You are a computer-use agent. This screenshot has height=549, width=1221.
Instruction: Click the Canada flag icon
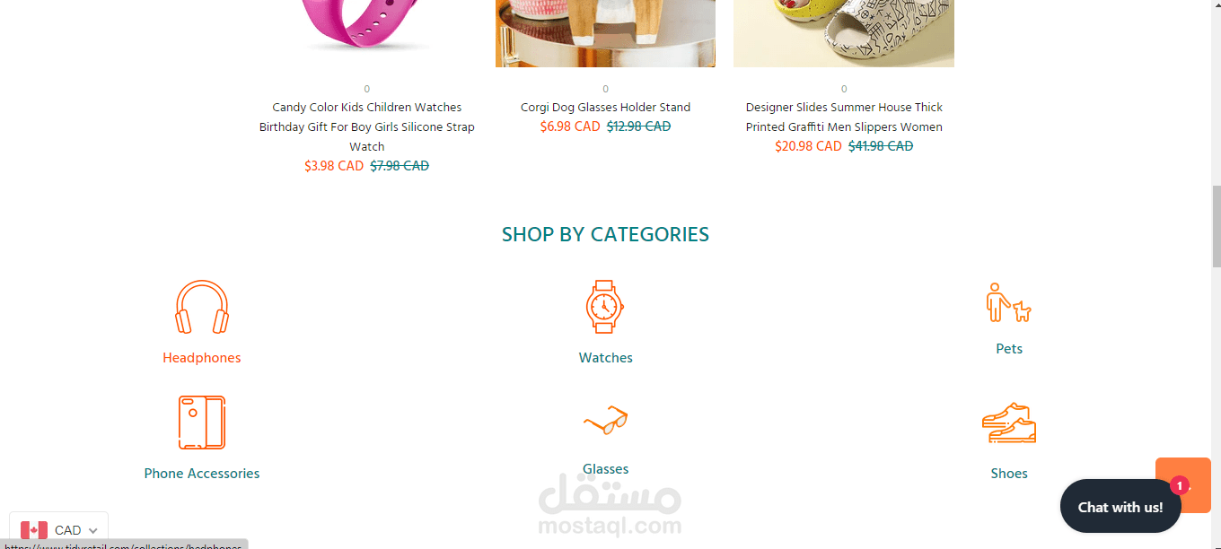34,530
